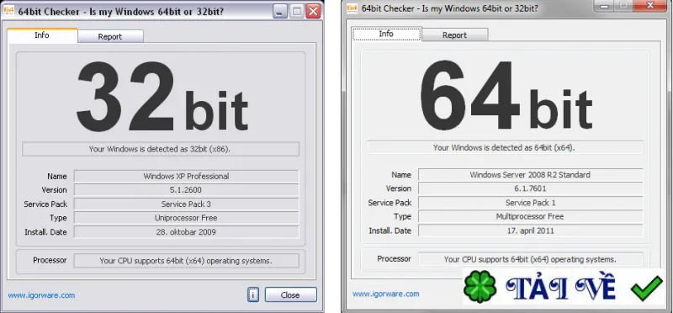Open www.igorware.com link in 32bit window
This screenshot has width=673, height=313.
pos(41,295)
